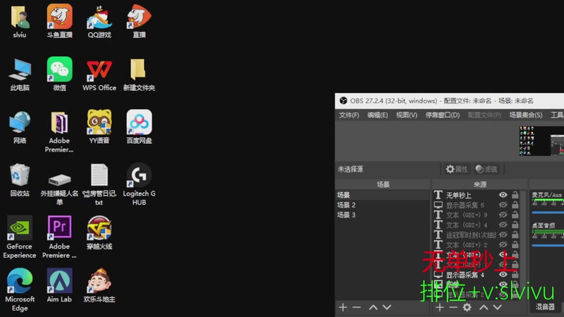
Task: Lock the 文本 (GDI+) 9 source
Action: pyautogui.click(x=515, y=215)
